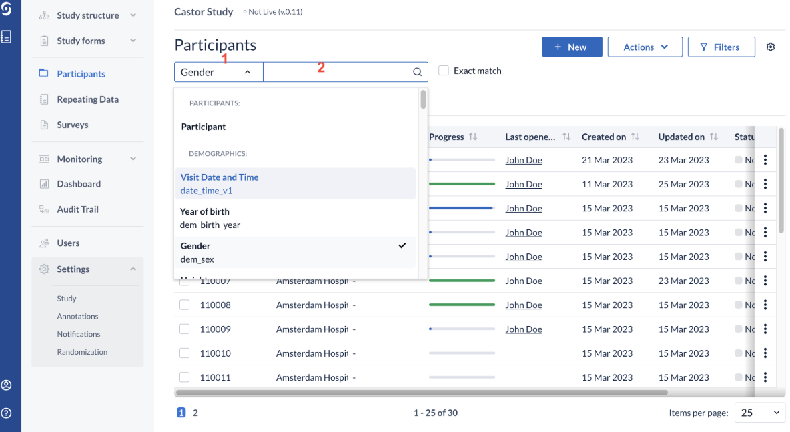Click the Repeating Data icon
Image resolution: width=790 pixels, height=432 pixels.
click(x=44, y=99)
